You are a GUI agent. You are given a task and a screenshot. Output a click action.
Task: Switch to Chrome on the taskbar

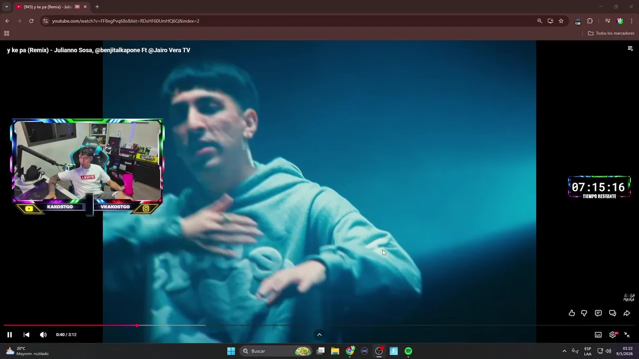(350, 351)
